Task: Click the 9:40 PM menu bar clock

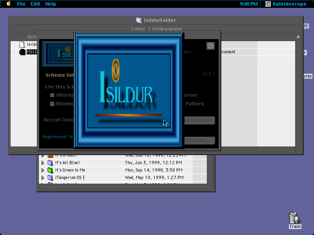Action: pyautogui.click(x=249, y=4)
